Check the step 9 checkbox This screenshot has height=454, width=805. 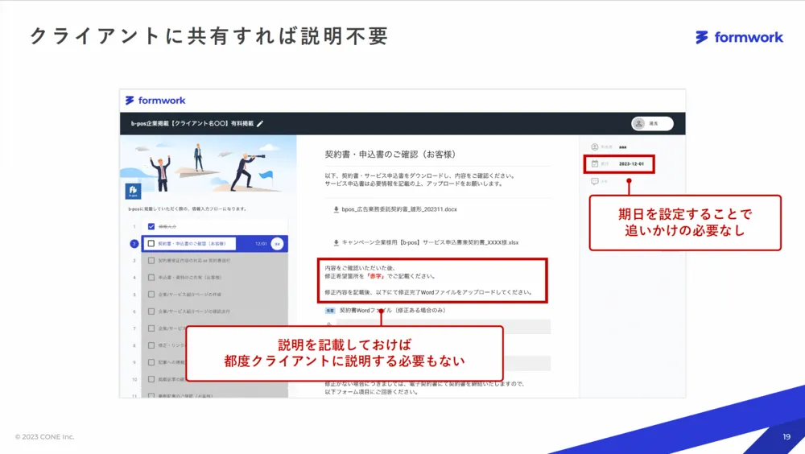point(151,362)
